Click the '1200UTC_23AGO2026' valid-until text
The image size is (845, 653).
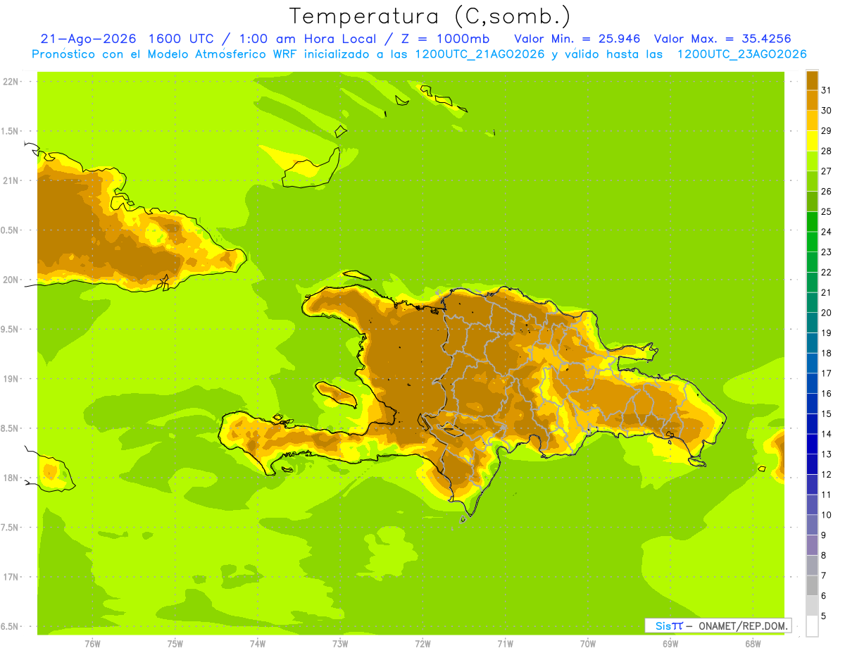pyautogui.click(x=741, y=54)
